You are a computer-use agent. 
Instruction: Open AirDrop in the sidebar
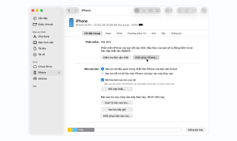(x=42, y=79)
